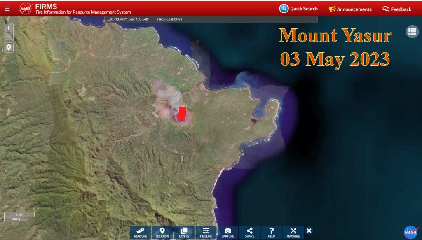Viewport: 422px width, 240px height.
Task: Open the legend list panel icon
Action: 412,32
